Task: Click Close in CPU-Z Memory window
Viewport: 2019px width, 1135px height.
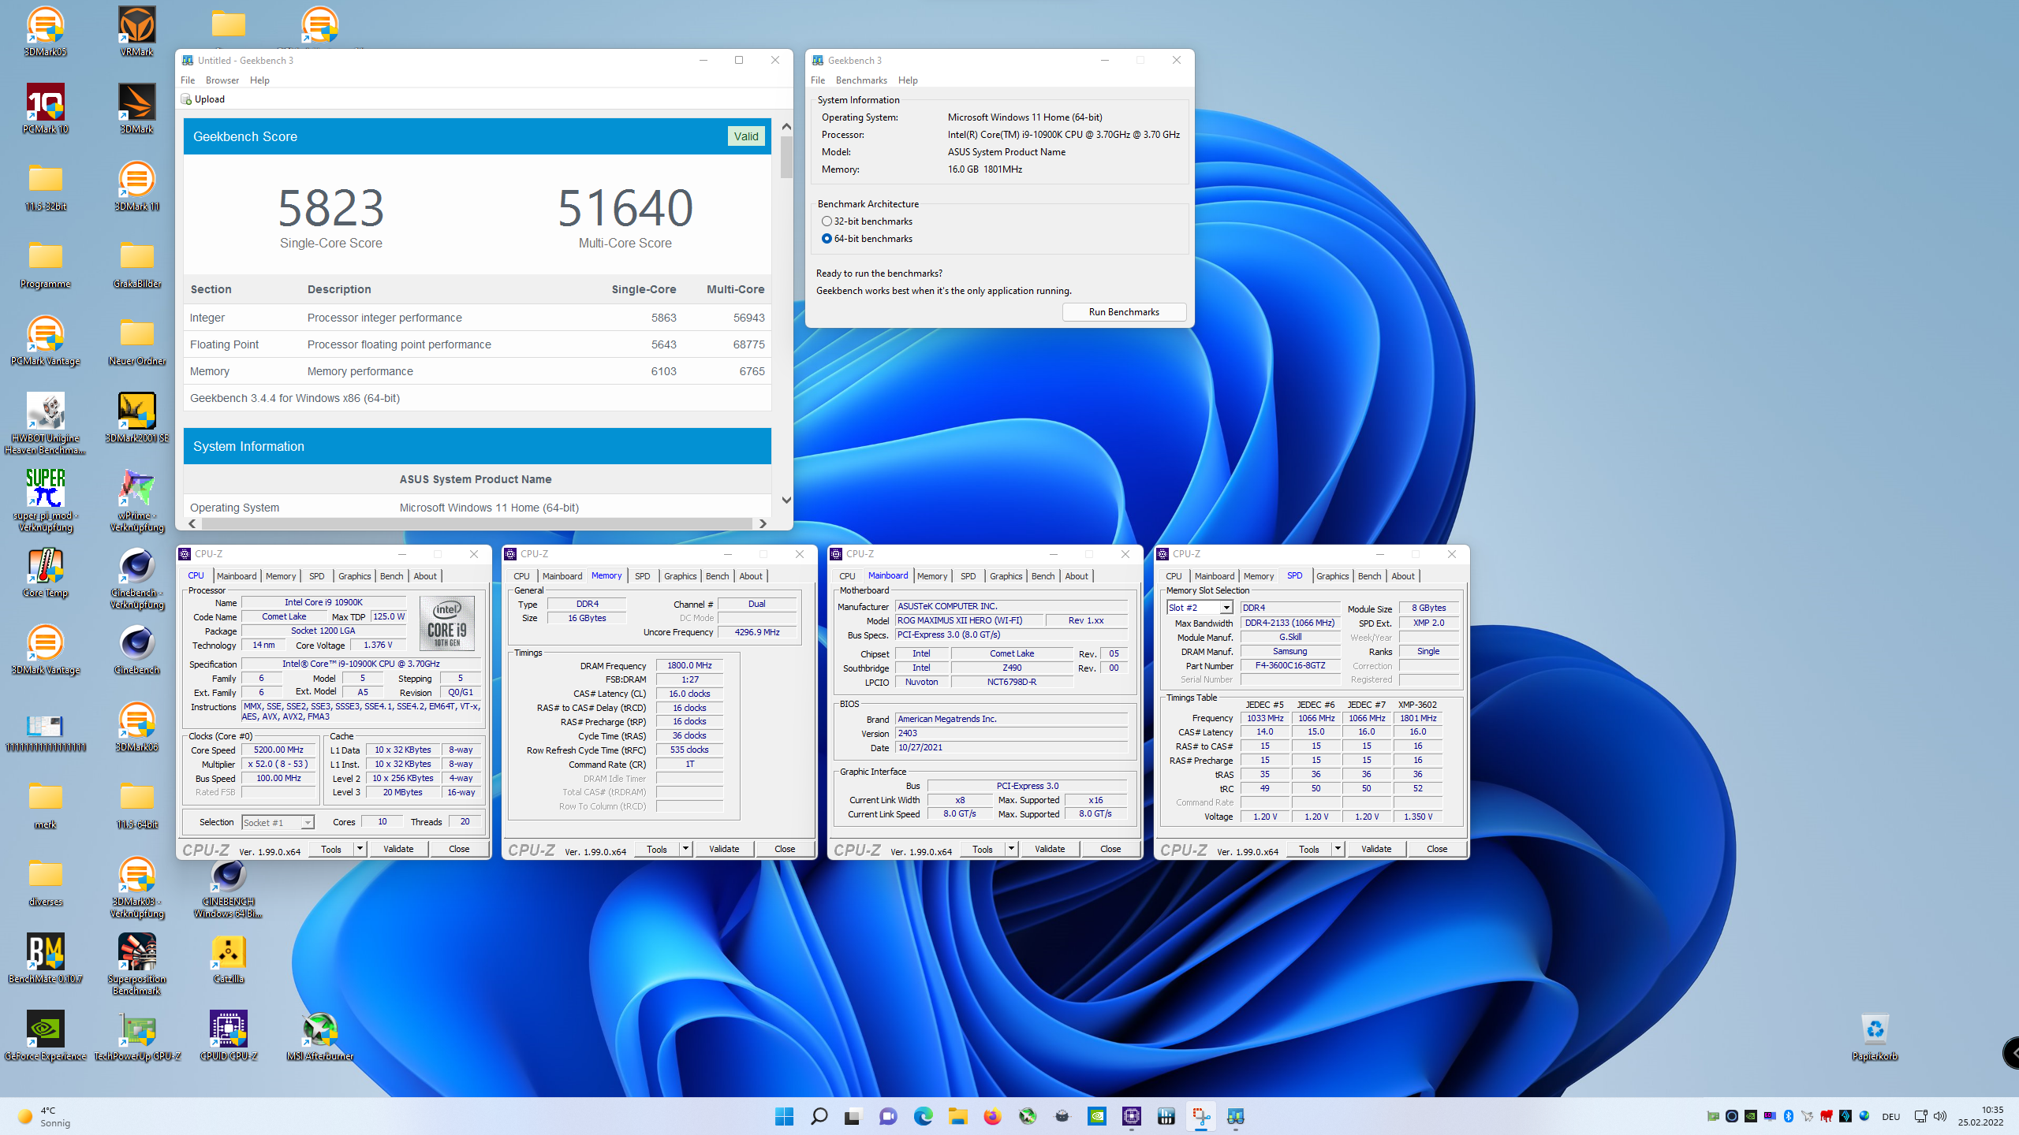Action: click(785, 849)
